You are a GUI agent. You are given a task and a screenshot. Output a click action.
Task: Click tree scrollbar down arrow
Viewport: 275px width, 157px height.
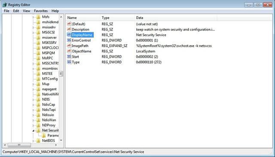(61, 140)
